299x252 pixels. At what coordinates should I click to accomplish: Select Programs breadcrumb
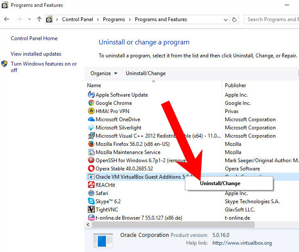114,19
